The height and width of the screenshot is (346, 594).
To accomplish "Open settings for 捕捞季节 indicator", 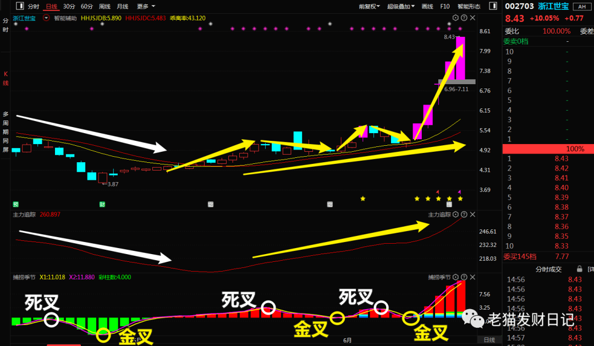I will (455, 277).
